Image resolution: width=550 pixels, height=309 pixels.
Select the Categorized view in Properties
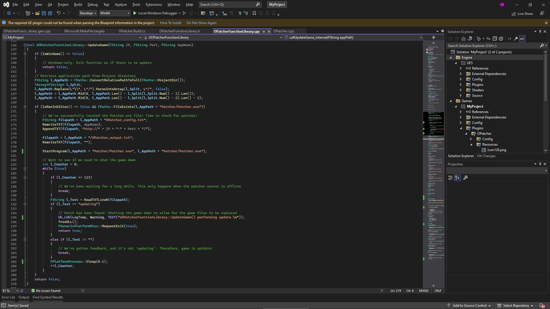coord(450,178)
